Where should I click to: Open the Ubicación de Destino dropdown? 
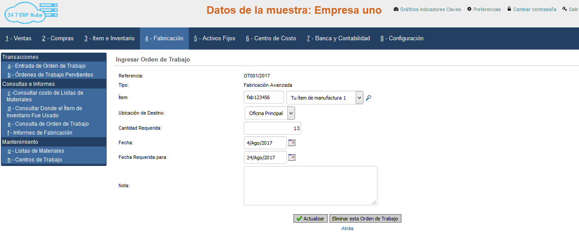tap(291, 113)
